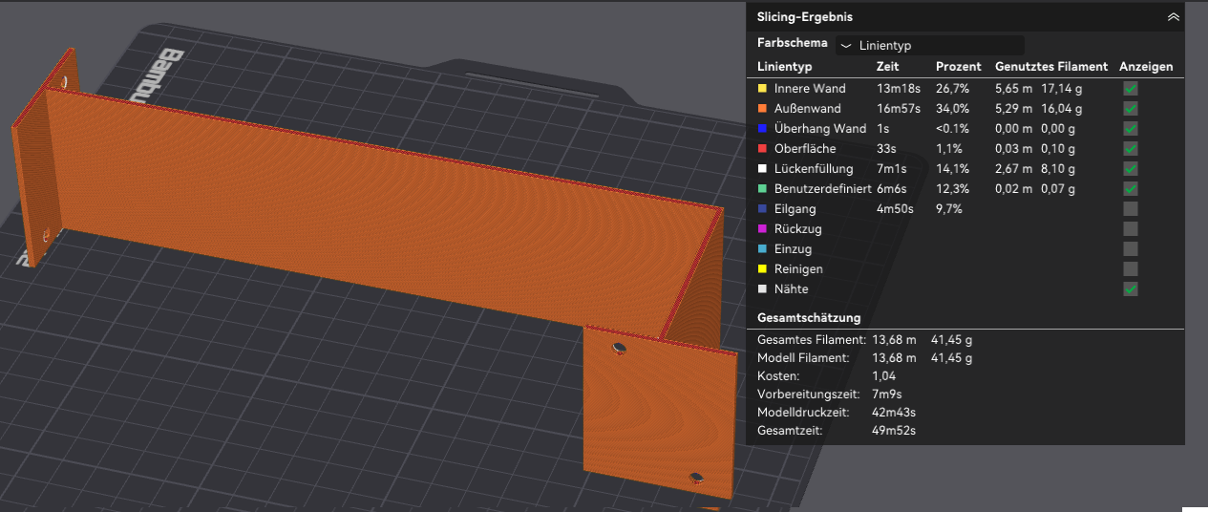Click the Außenwand time 16m57s
The image size is (1208, 512).
[x=899, y=109]
